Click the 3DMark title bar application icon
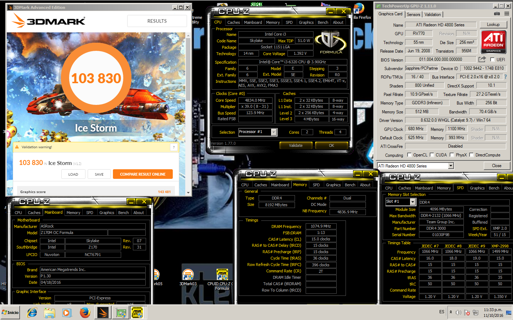Image resolution: width=513 pixels, height=320 pixels. coord(10,7)
